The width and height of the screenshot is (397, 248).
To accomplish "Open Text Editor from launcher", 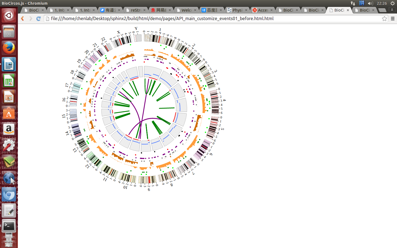I will (9, 211).
